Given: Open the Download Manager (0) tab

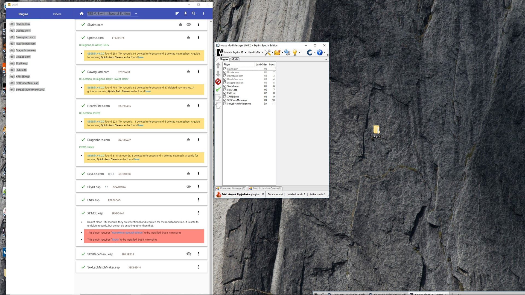Looking at the screenshot, I should (231, 188).
